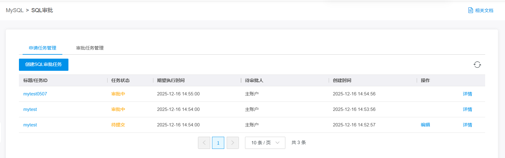Image resolution: width=505 pixels, height=158 pixels.
Task: Click the 创建SQL审批任务 button
Action: click(44, 65)
